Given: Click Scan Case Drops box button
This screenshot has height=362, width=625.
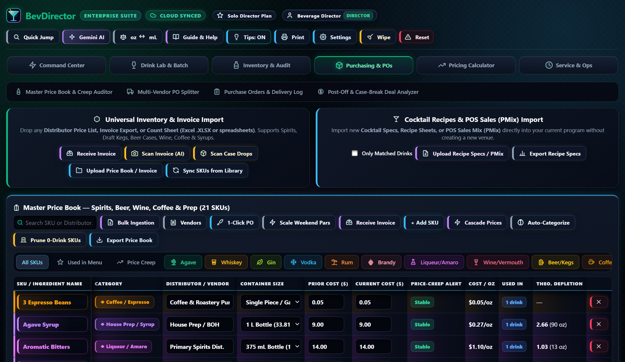Looking at the screenshot, I should coord(226,154).
